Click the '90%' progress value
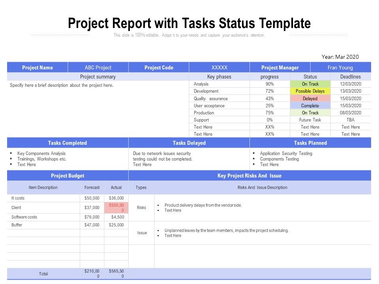Screen dimensions: 379x284 270,84
